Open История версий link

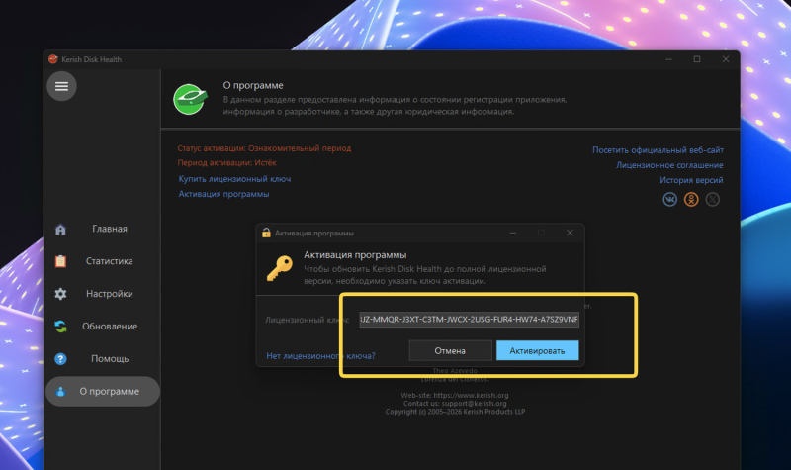pyautogui.click(x=691, y=181)
